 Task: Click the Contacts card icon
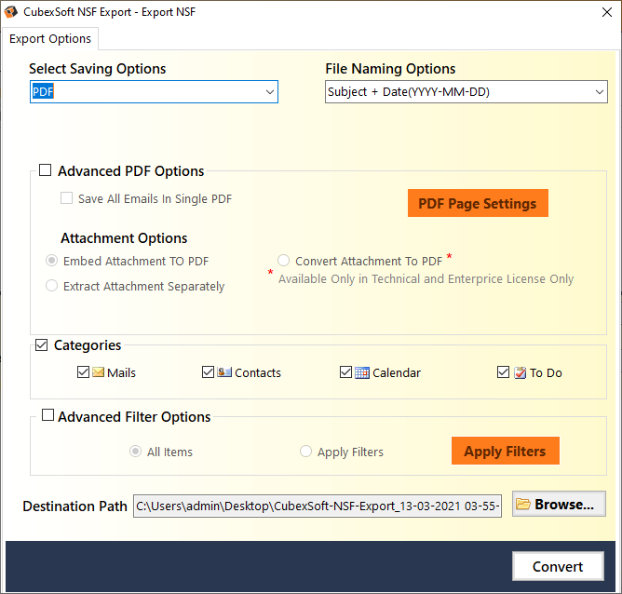pos(224,372)
